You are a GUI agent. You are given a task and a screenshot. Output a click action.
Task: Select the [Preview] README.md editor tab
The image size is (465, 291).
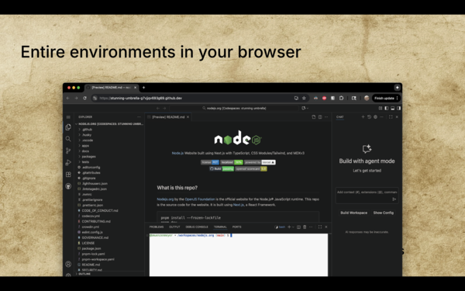(168, 117)
